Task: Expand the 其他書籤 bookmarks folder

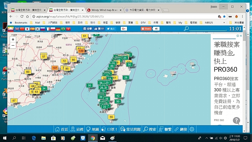Action: pos(237,23)
